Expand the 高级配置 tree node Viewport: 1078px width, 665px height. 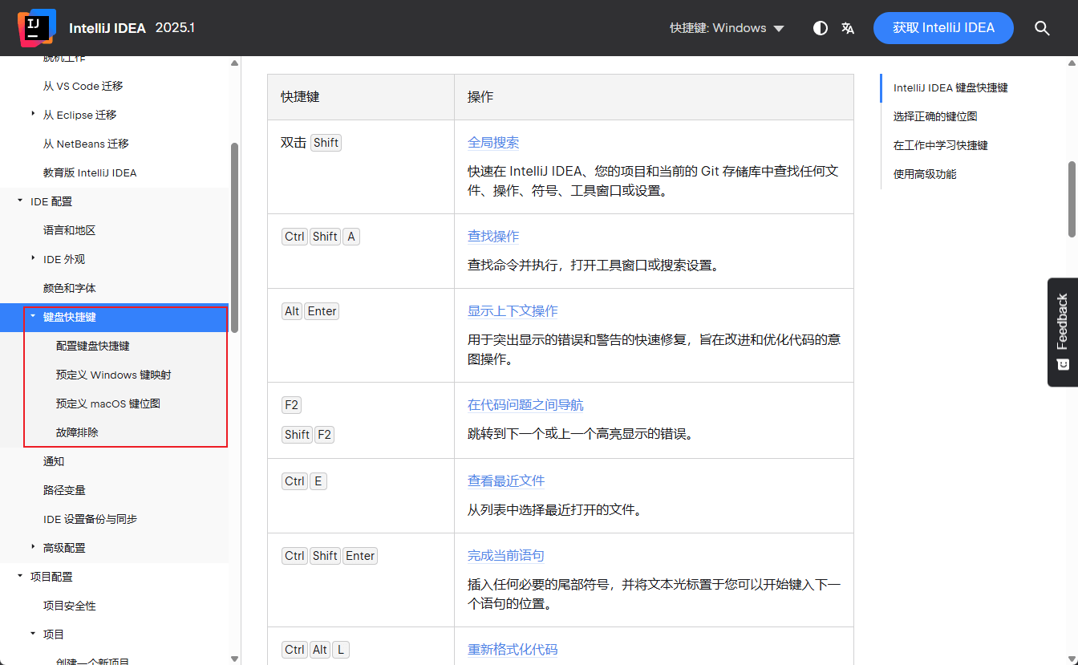(x=33, y=548)
